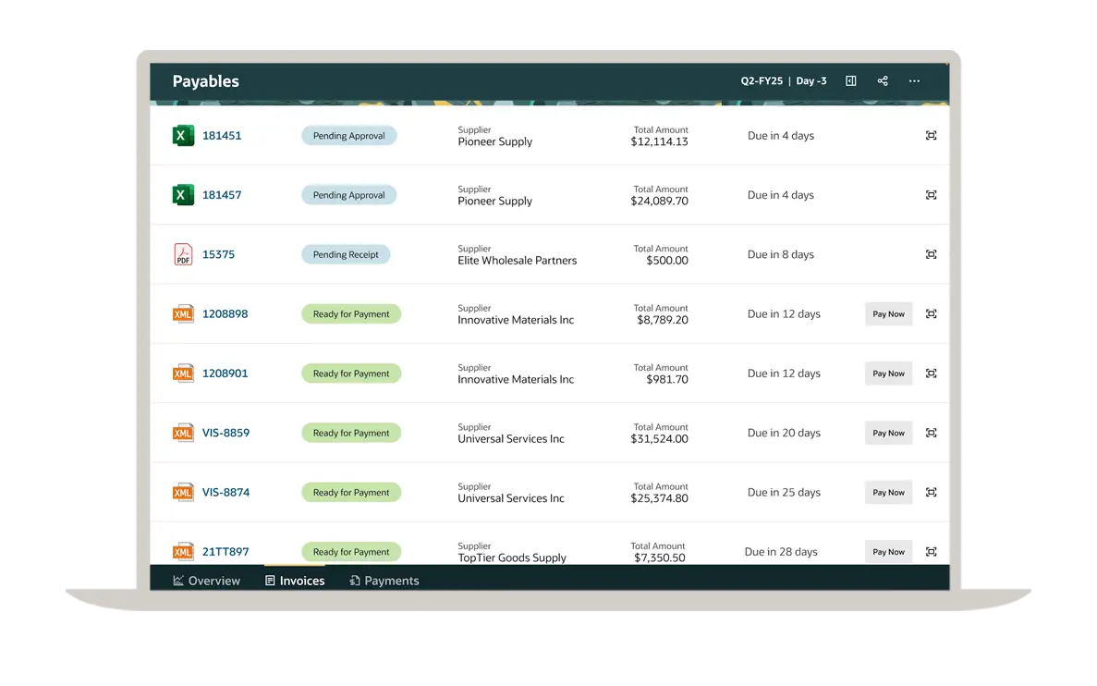This screenshot has height=686, width=1097.
Task: Switch to the Payments tab
Action: click(x=384, y=581)
